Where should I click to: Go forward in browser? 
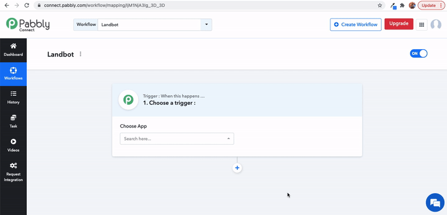coord(17,6)
